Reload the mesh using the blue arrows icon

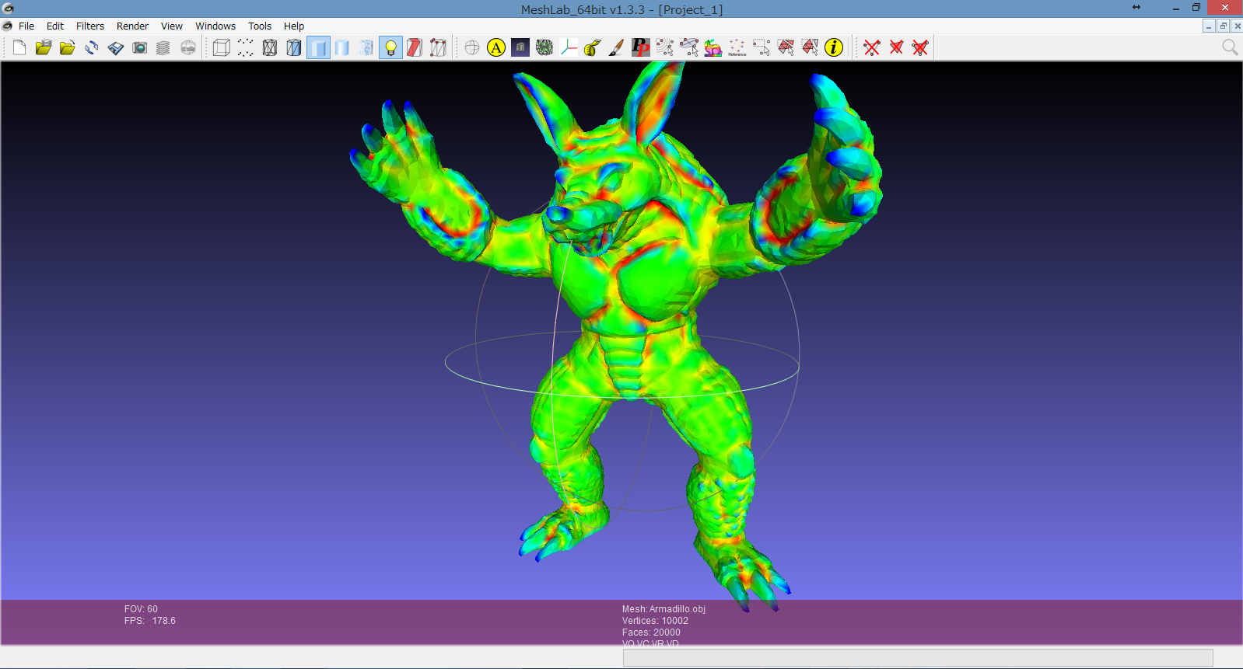[92, 47]
